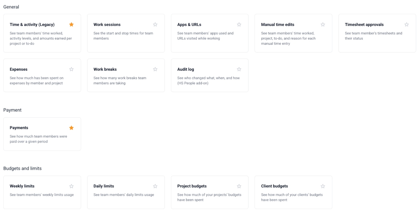Mark Manual time edits as favorite
420x216 pixels.
323,25
